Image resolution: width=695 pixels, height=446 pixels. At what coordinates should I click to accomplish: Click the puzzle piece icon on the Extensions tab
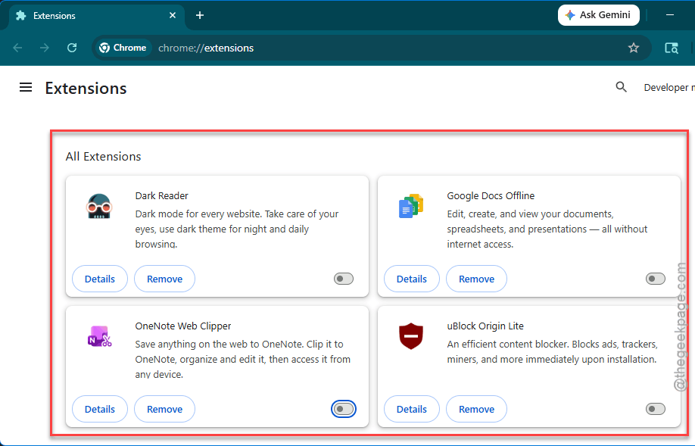(x=21, y=15)
